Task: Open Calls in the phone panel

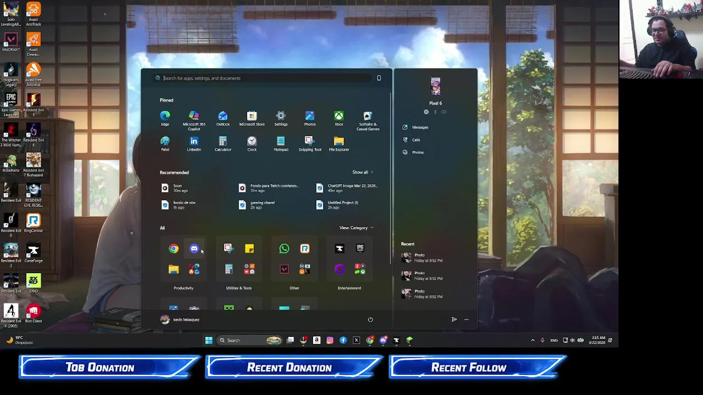Action: point(411,140)
